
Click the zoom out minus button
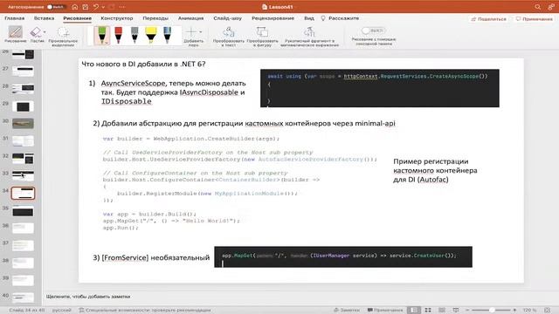click(467, 311)
